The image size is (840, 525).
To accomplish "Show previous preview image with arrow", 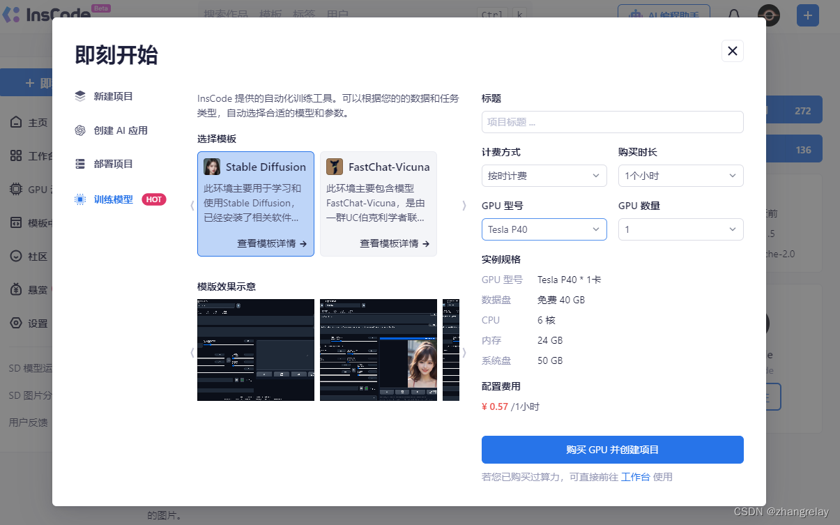I will (x=192, y=353).
